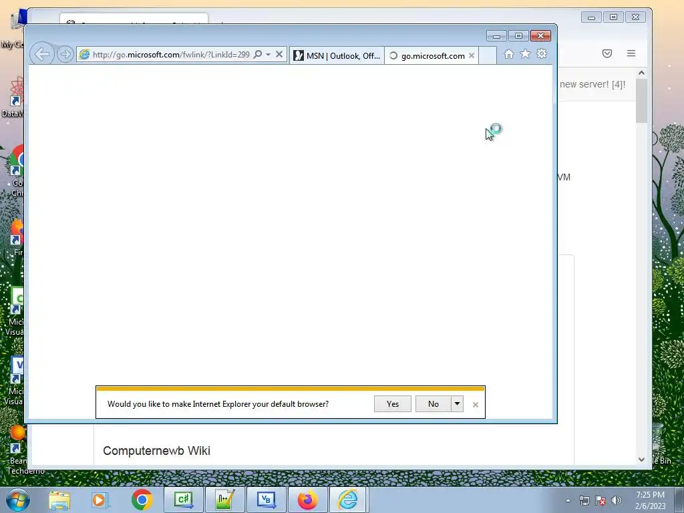
Task: Open Google Chrome from the taskbar
Action: [142, 500]
